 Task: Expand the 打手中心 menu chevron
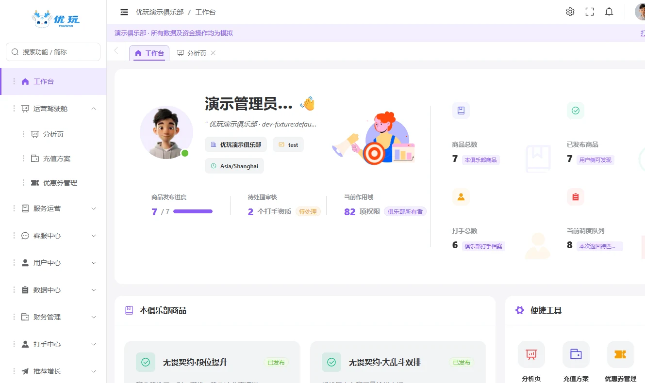[94, 344]
